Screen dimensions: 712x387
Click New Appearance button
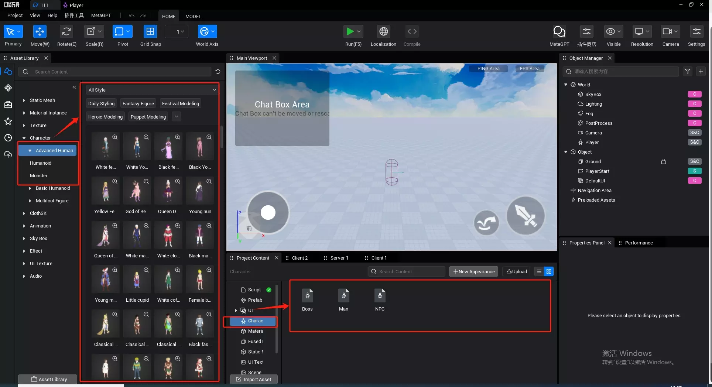[x=473, y=271]
